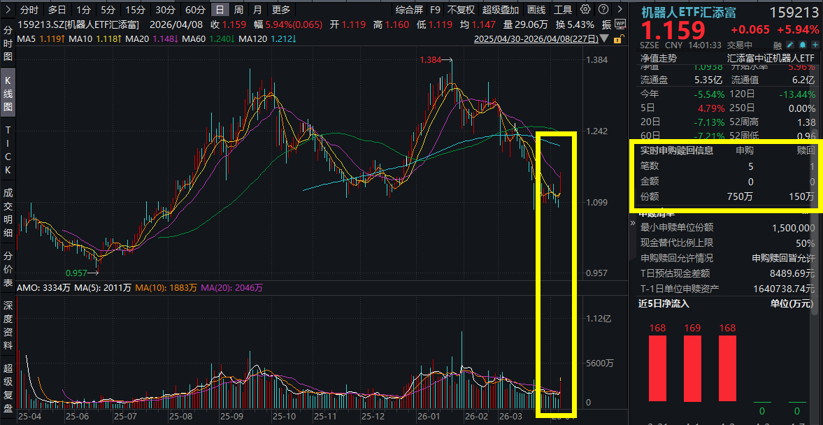Switch to the 日 daily K-line period
Image resolution: width=823 pixels, height=425 pixels.
[x=220, y=10]
